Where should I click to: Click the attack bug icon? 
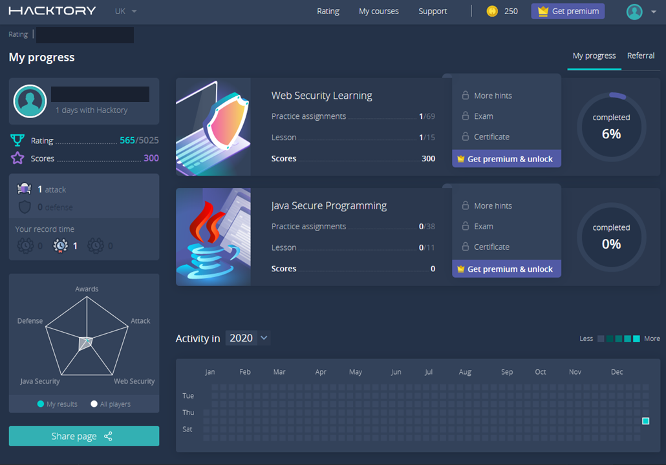point(24,189)
